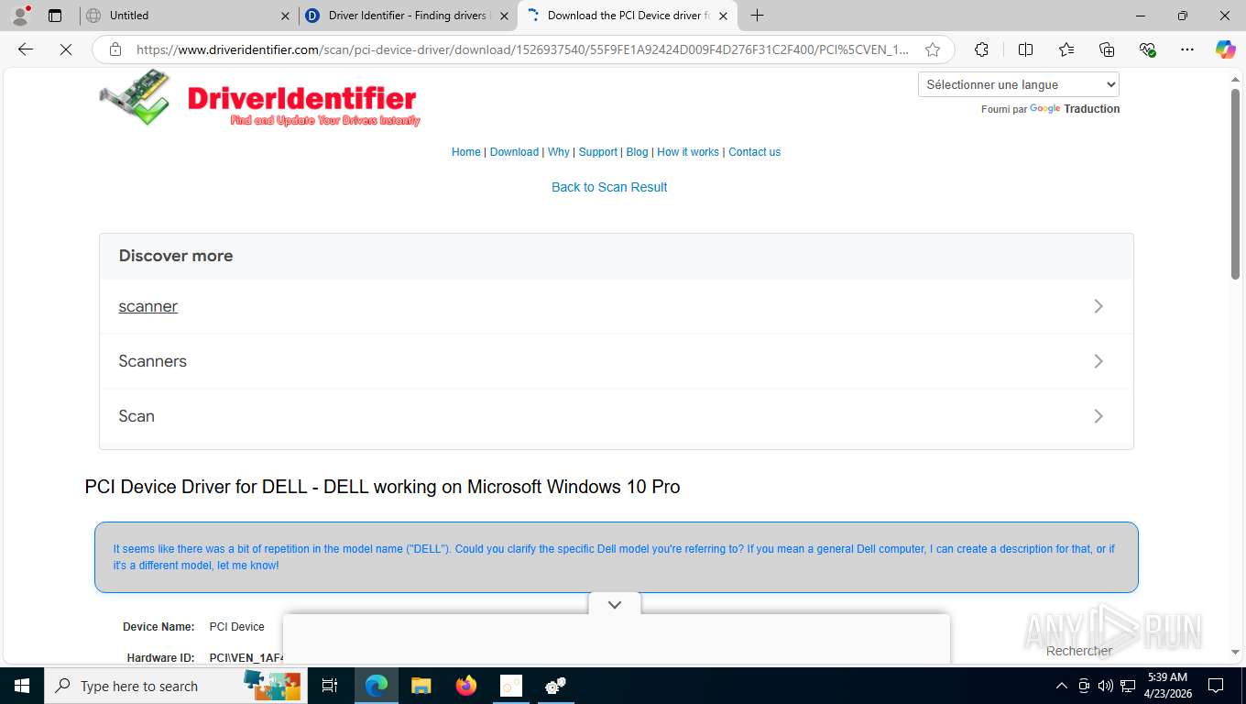Open the Scanners suggestion row
The width and height of the screenshot is (1246, 704).
point(616,361)
